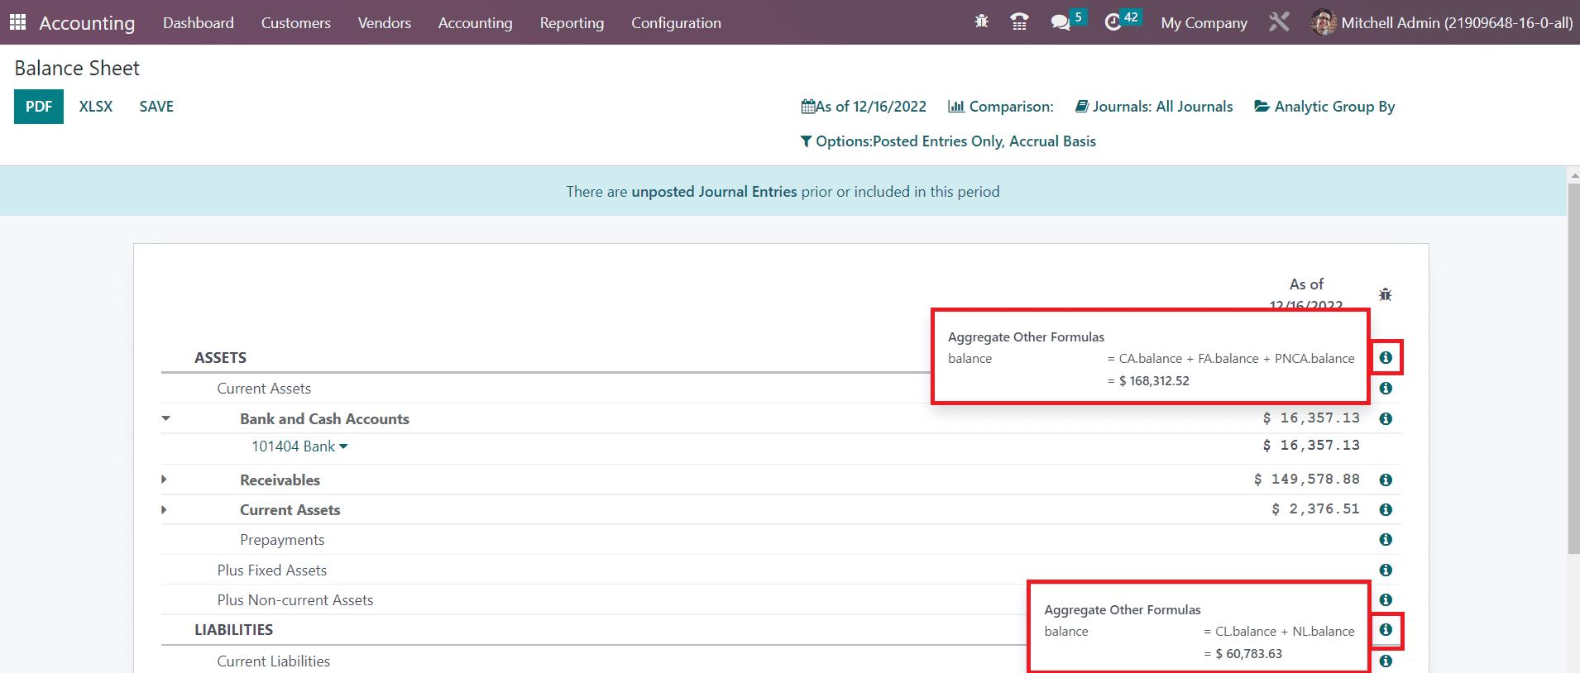Click the info icon for Prepayments row

point(1386,540)
